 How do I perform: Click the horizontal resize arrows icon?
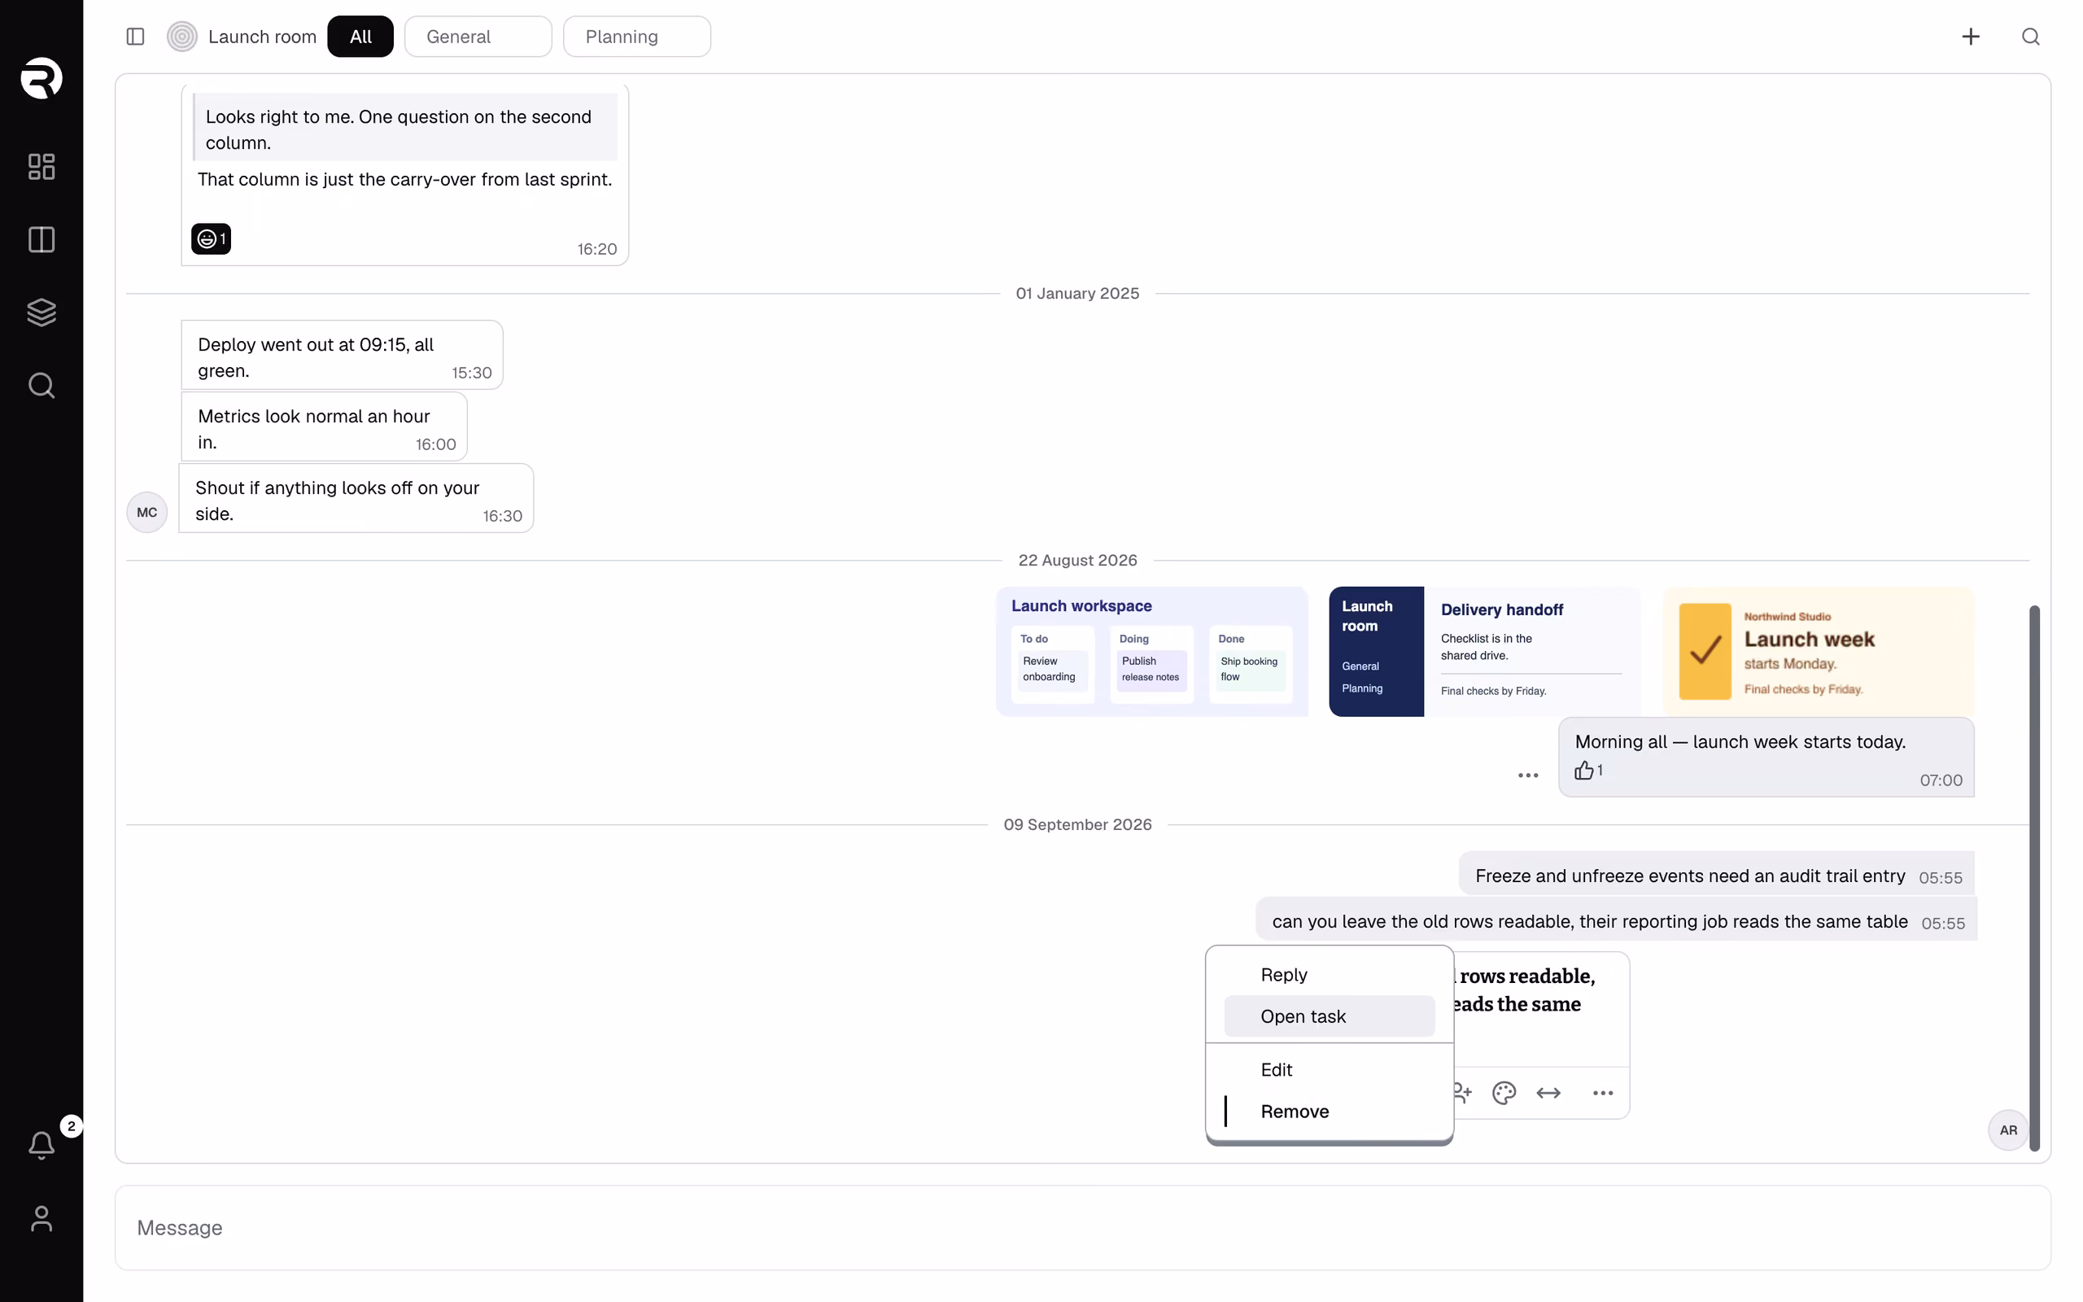point(1548,1093)
